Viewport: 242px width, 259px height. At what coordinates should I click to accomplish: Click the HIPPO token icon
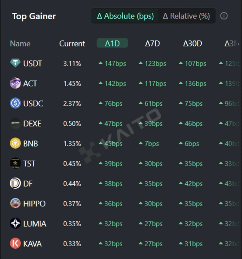[15, 203]
